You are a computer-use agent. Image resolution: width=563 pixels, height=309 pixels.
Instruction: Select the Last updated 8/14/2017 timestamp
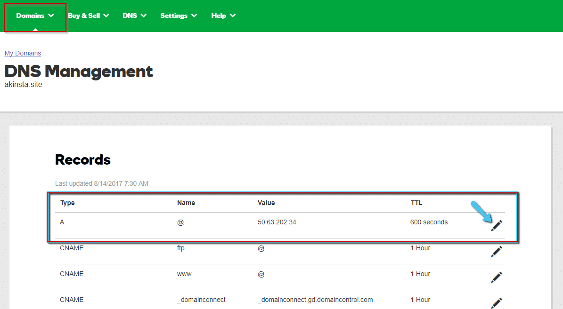tap(102, 183)
